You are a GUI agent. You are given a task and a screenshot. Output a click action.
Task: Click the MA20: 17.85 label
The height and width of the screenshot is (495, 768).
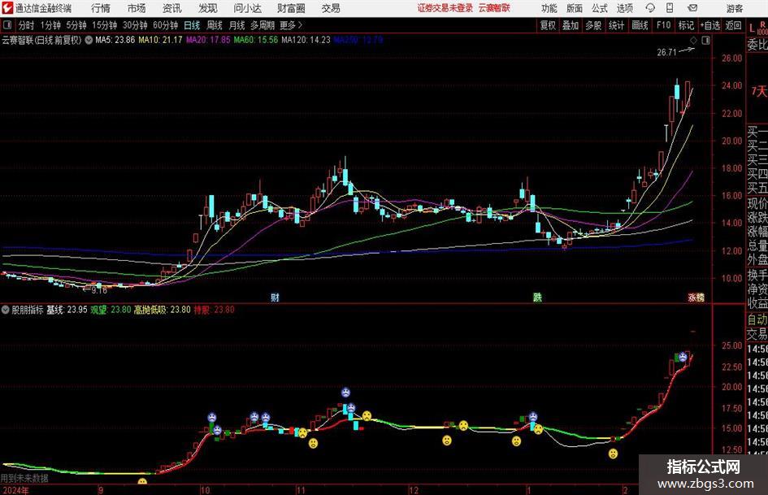(x=208, y=40)
